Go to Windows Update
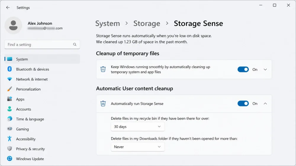Screen dimensions: 296x166 (x=42, y=159)
